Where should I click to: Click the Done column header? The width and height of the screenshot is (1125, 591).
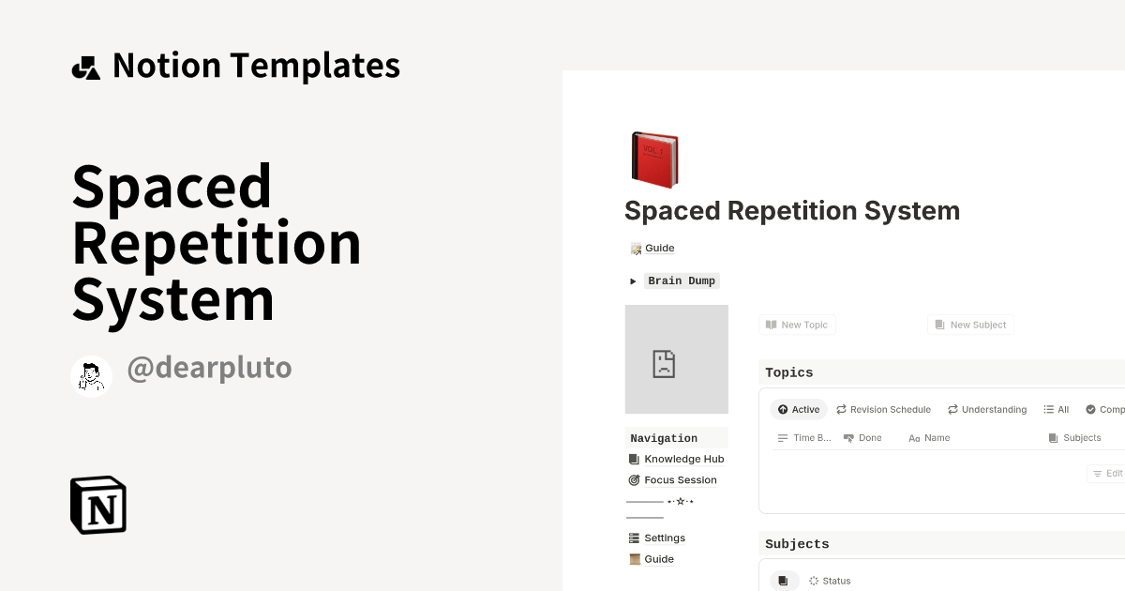click(x=862, y=437)
